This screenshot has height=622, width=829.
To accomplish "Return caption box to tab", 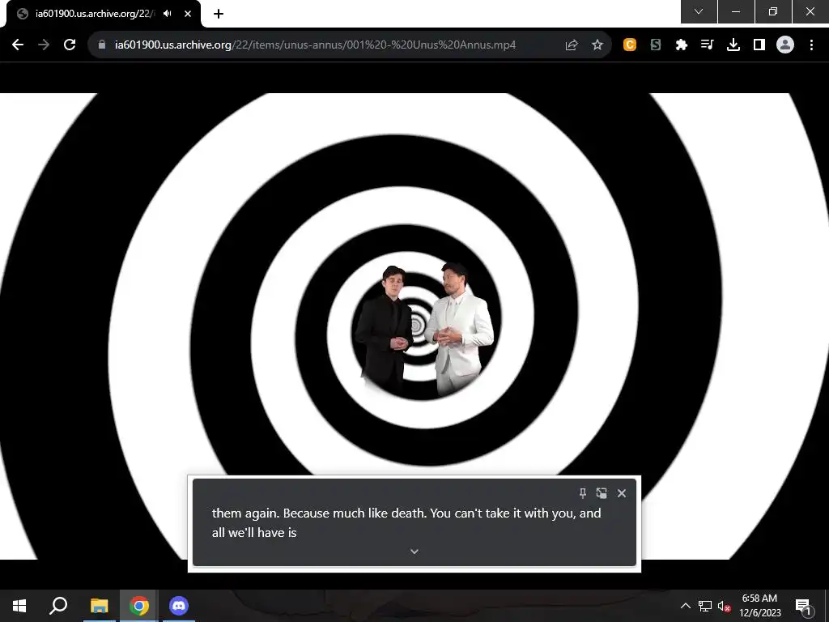I will (602, 493).
